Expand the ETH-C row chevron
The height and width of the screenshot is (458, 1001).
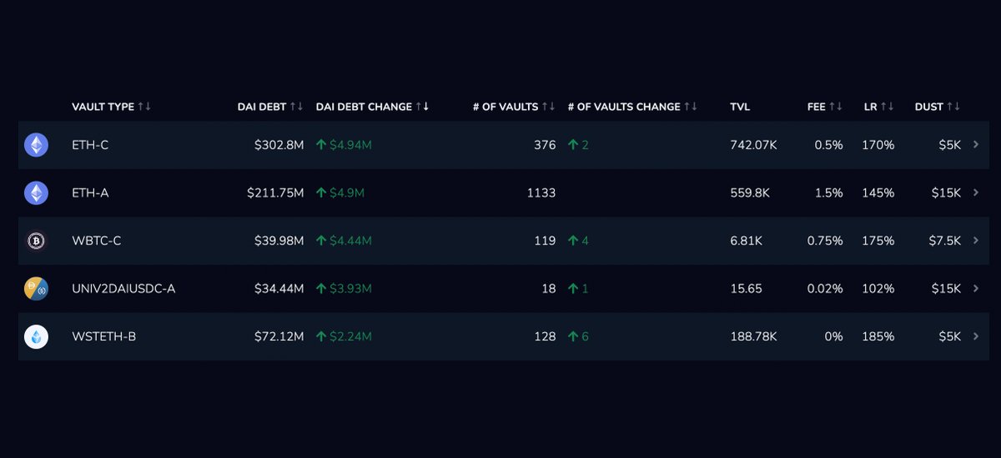tap(976, 145)
